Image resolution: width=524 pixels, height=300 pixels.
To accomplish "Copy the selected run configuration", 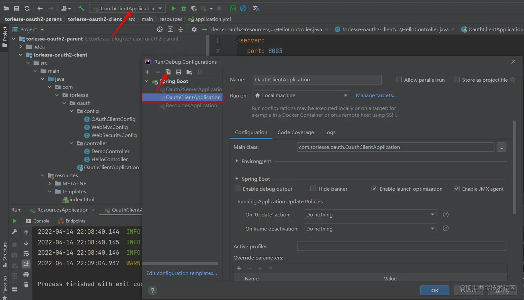I will [x=168, y=72].
